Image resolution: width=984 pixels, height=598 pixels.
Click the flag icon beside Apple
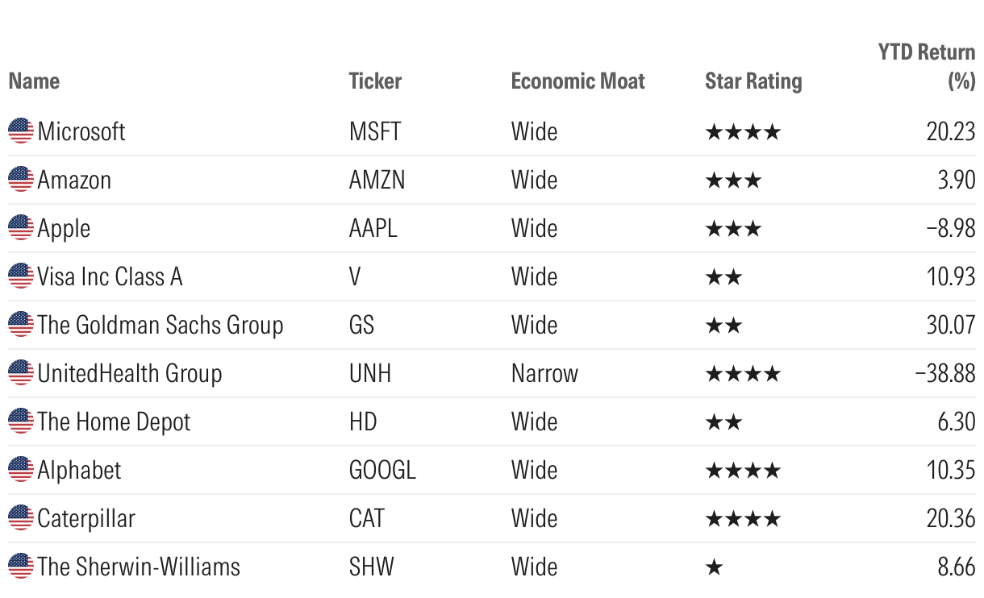[21, 227]
